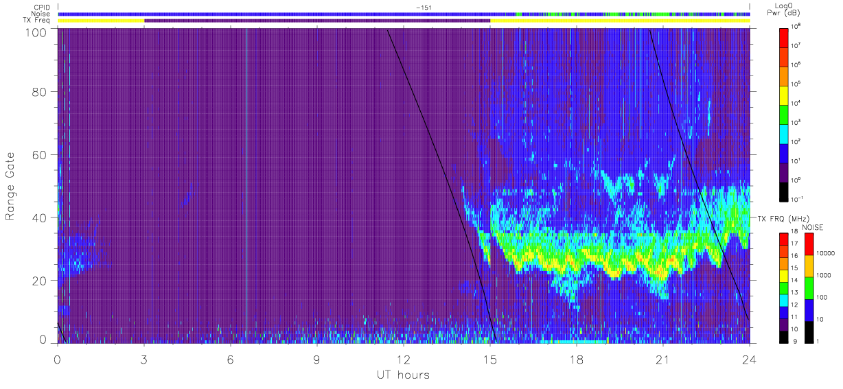Click the 21 UT hours tick label

[662, 358]
